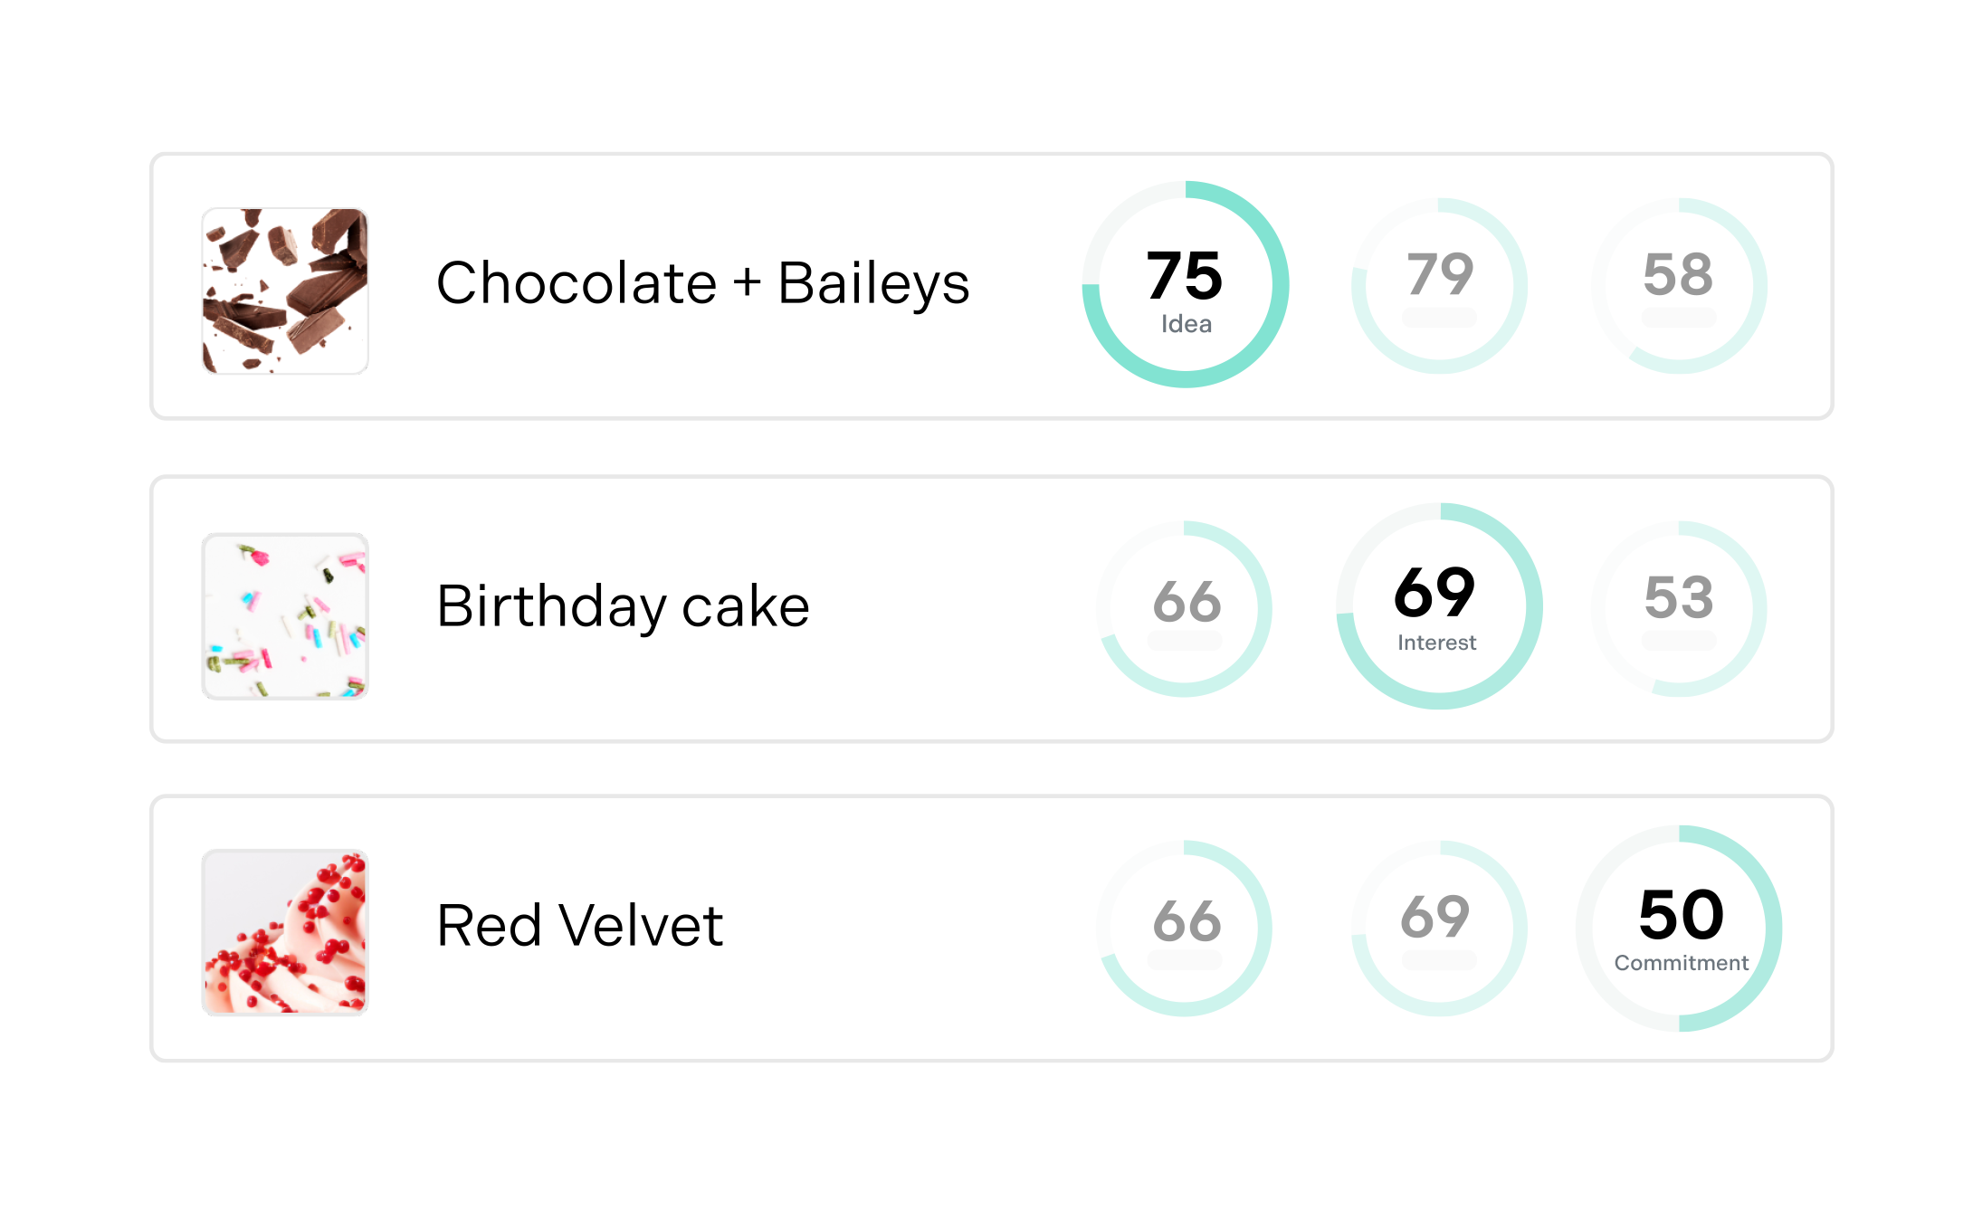Open the Birthday cake title
The height and width of the screenshot is (1229, 1973).
[x=623, y=605]
